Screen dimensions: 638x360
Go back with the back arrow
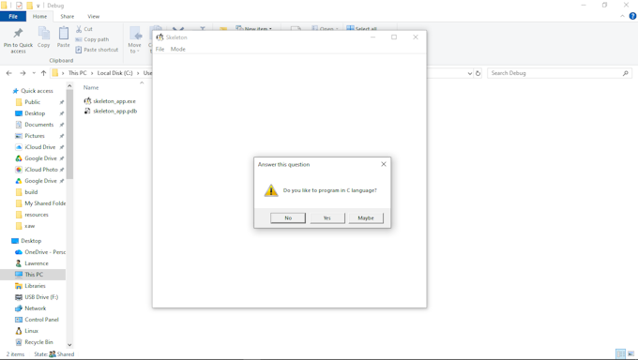(9, 73)
